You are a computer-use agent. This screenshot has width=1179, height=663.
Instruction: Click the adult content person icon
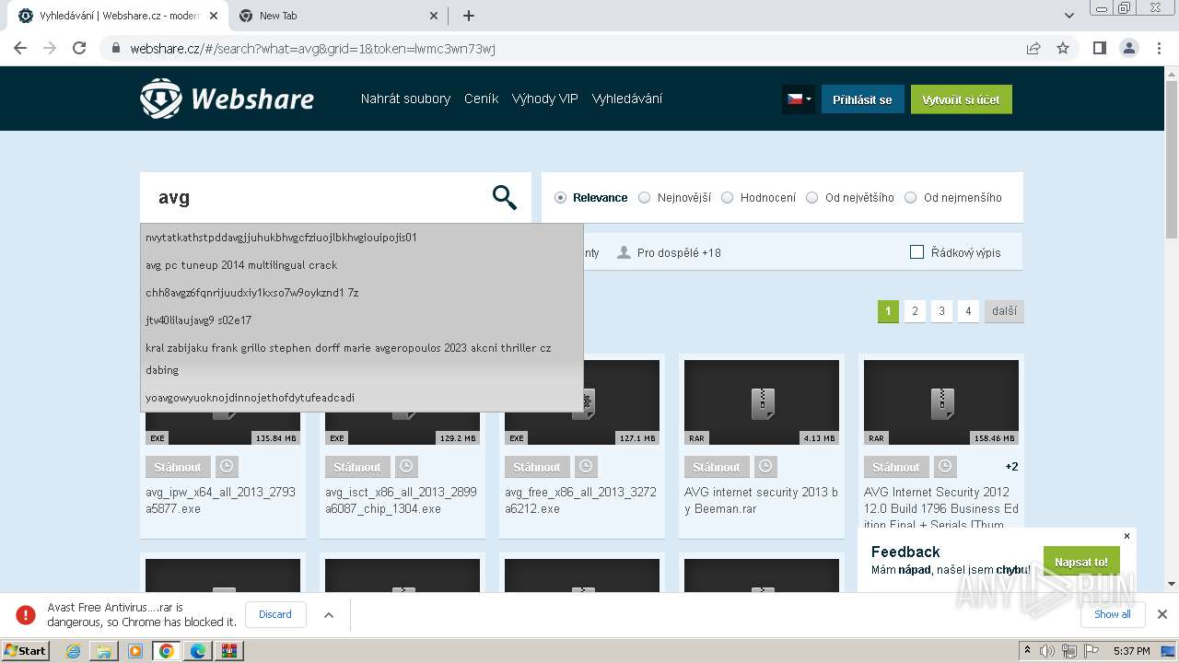pos(624,252)
